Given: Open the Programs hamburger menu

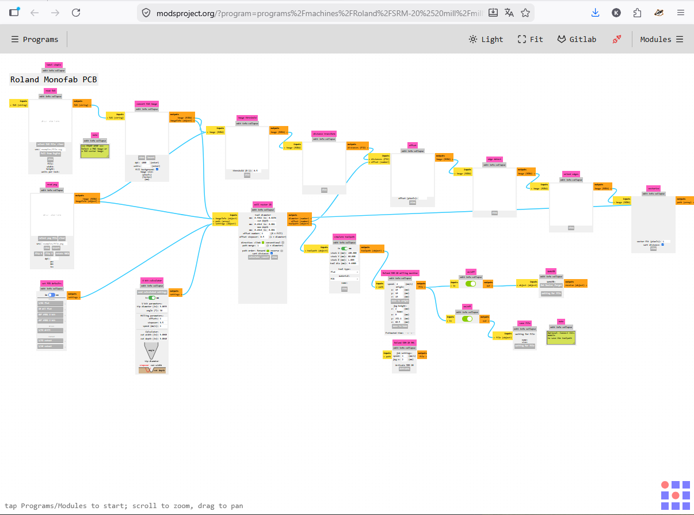Looking at the screenshot, I should click(35, 39).
